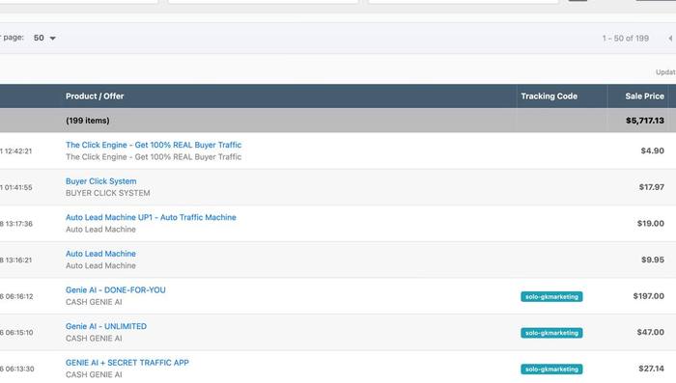
Task: Select CASH GENIE AI subtitle under DONE-FOR-YOU
Action: pos(94,302)
